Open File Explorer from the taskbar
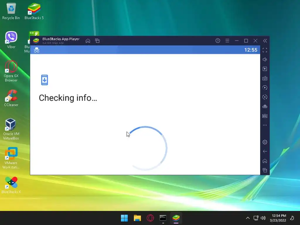This screenshot has height=225, width=300. pyautogui.click(x=137, y=218)
